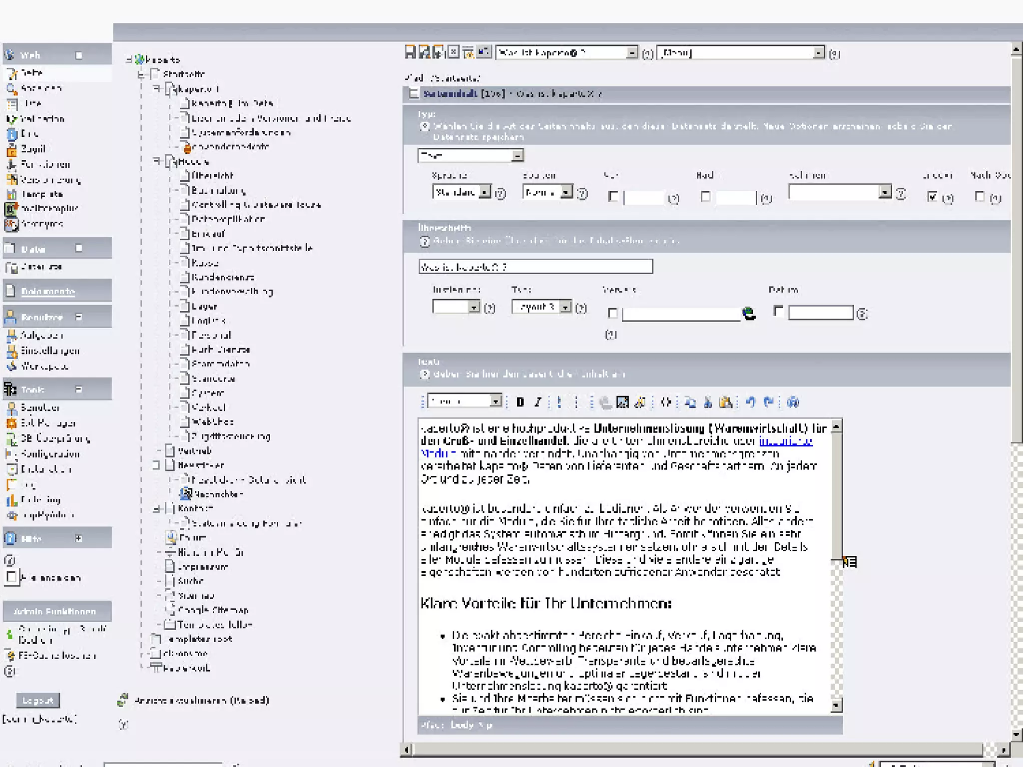Tick the Verweis checkbox
1023x767 pixels.
(x=612, y=313)
